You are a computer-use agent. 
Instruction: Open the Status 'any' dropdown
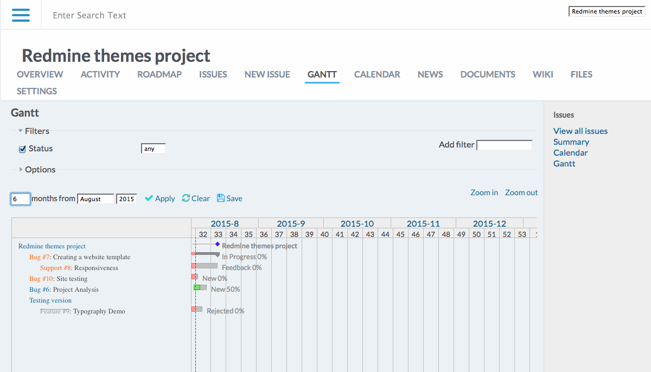coord(153,149)
